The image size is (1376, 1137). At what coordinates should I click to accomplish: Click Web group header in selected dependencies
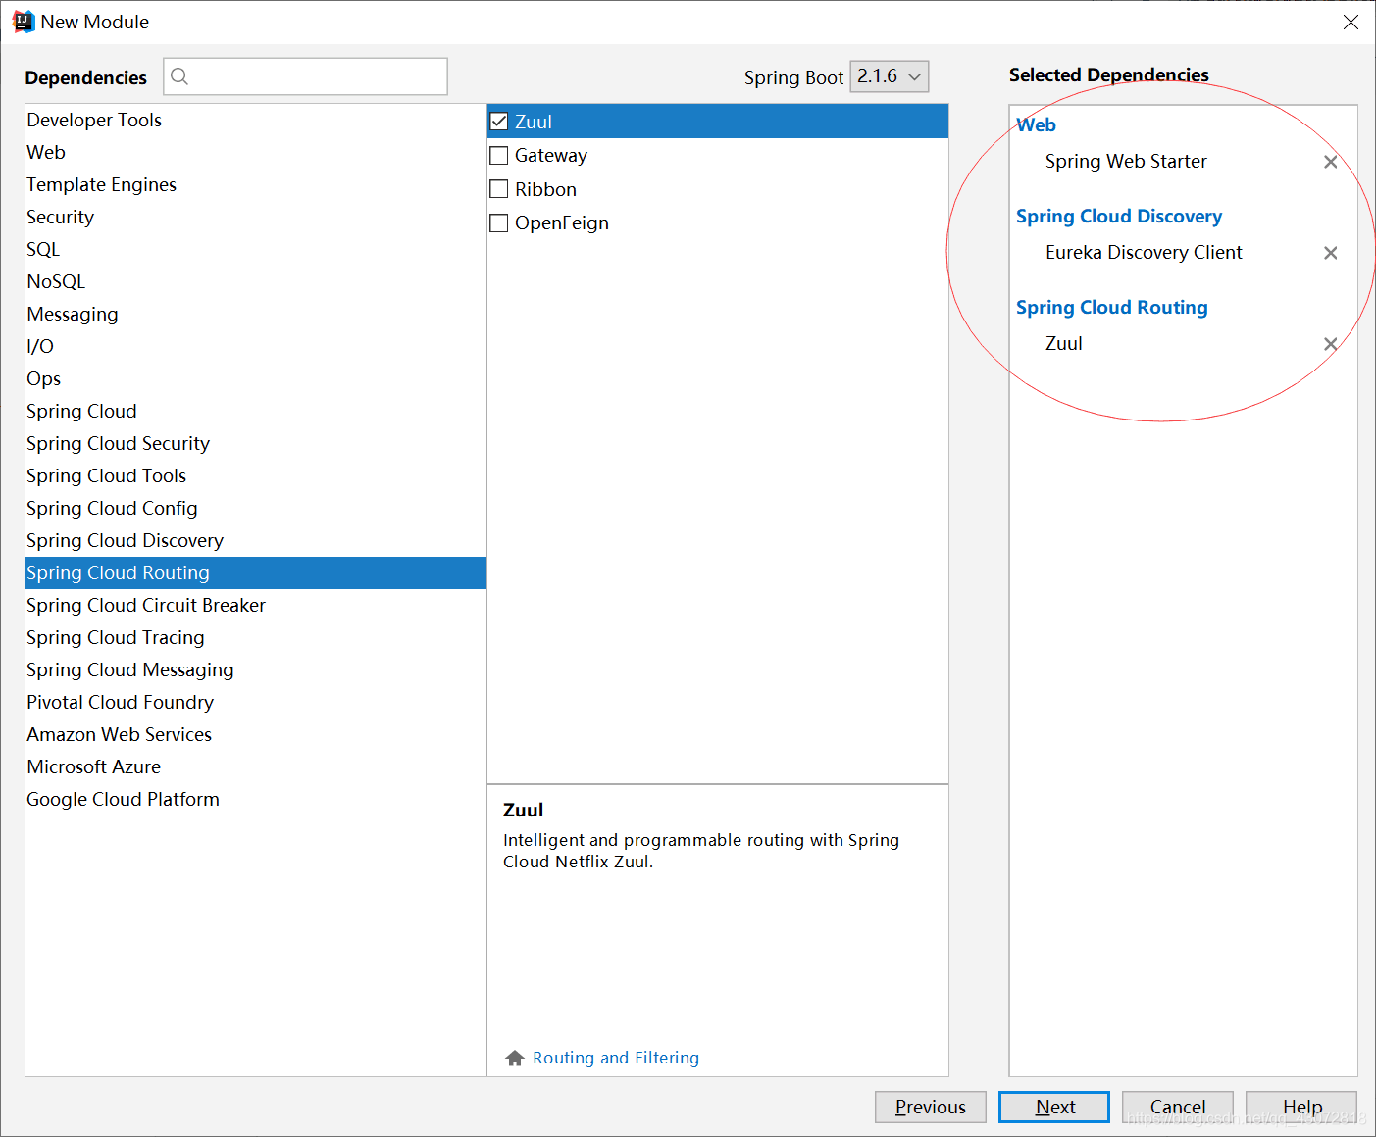(1036, 124)
